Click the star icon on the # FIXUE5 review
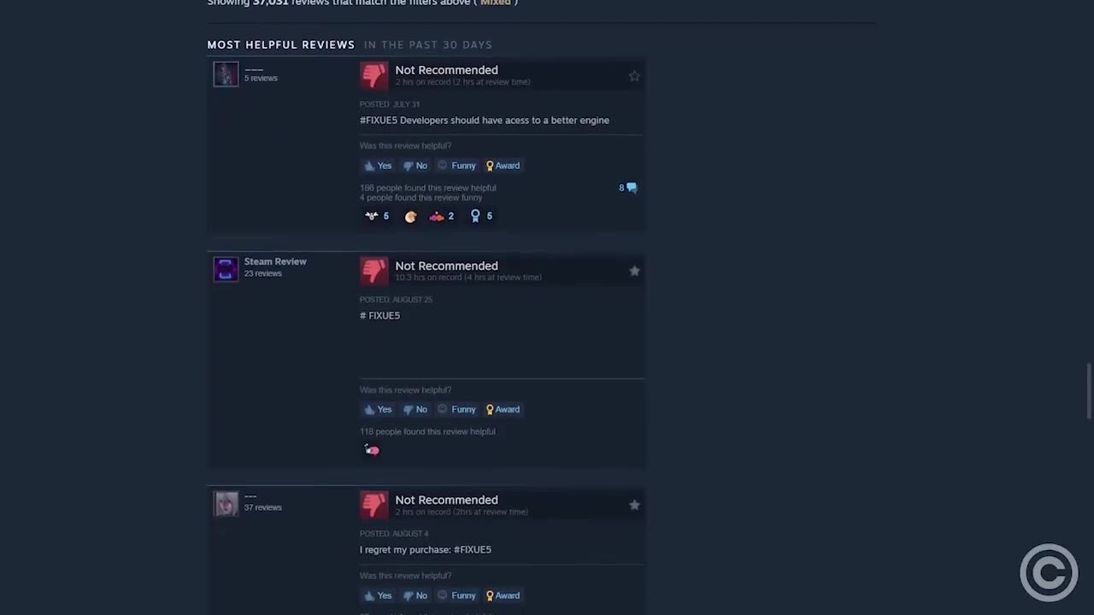This screenshot has width=1094, height=615. [634, 271]
